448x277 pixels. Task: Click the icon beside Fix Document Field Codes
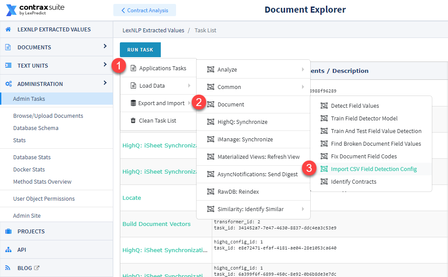(x=324, y=156)
